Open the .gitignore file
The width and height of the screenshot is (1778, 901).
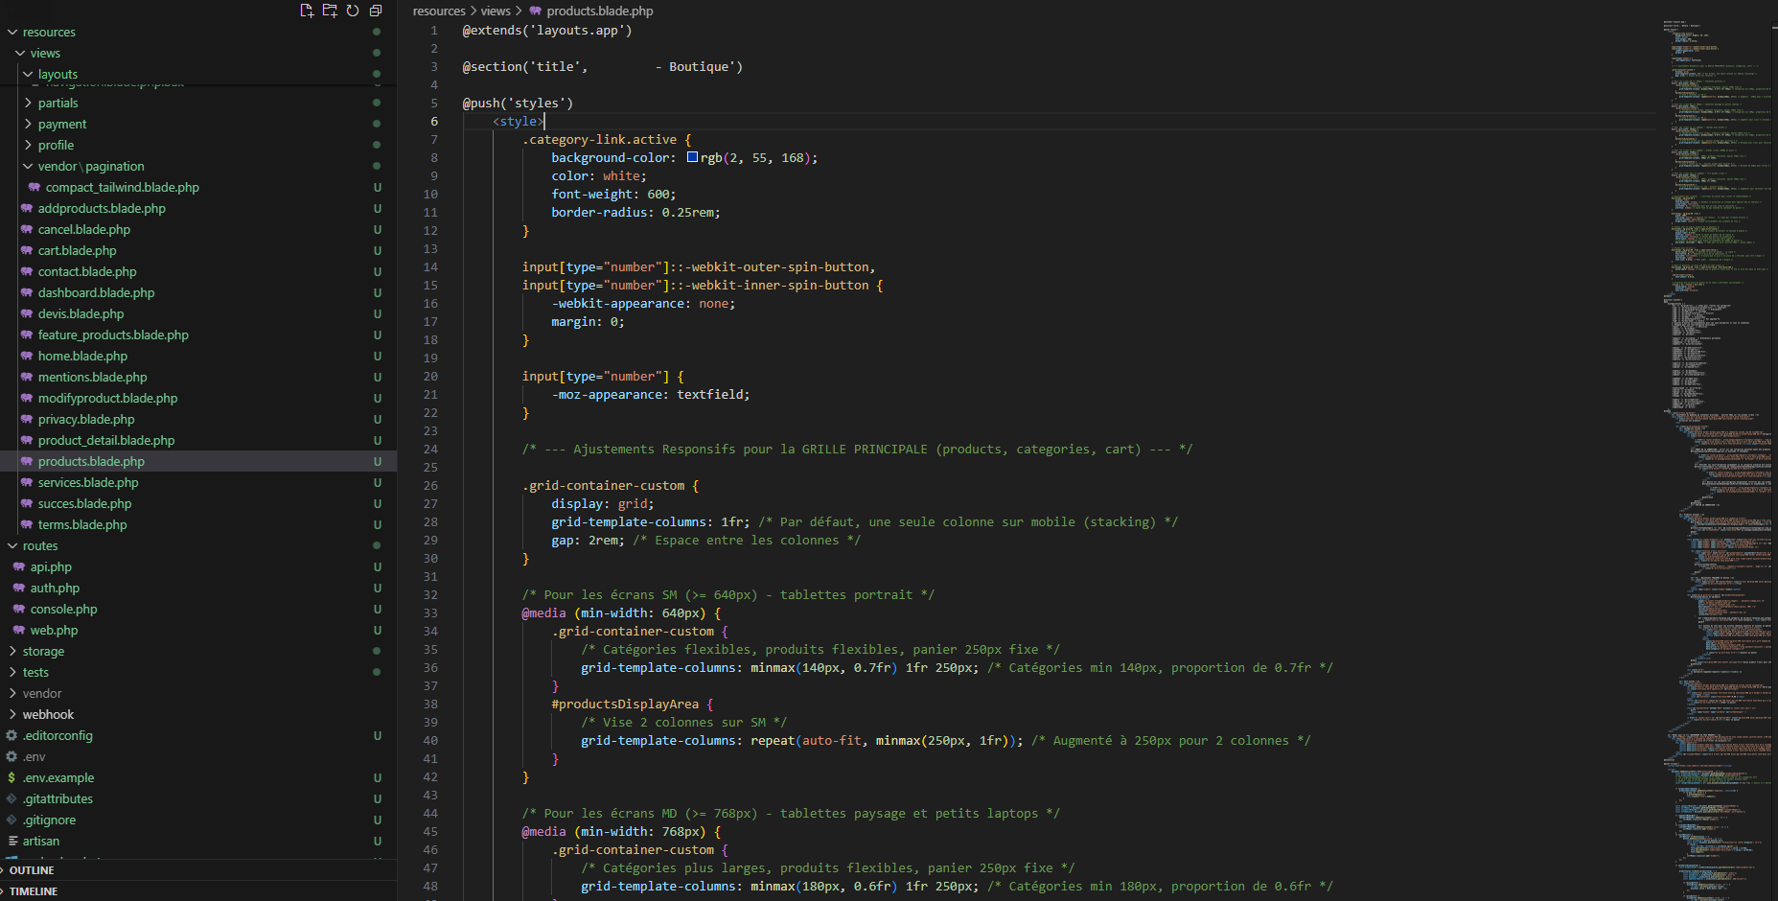(x=197, y=820)
